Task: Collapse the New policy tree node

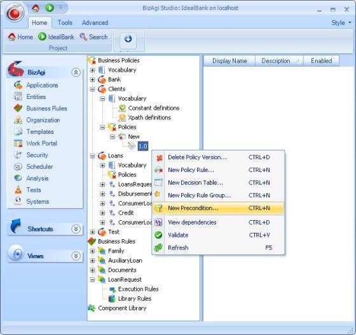Action: pyautogui.click(x=113, y=136)
